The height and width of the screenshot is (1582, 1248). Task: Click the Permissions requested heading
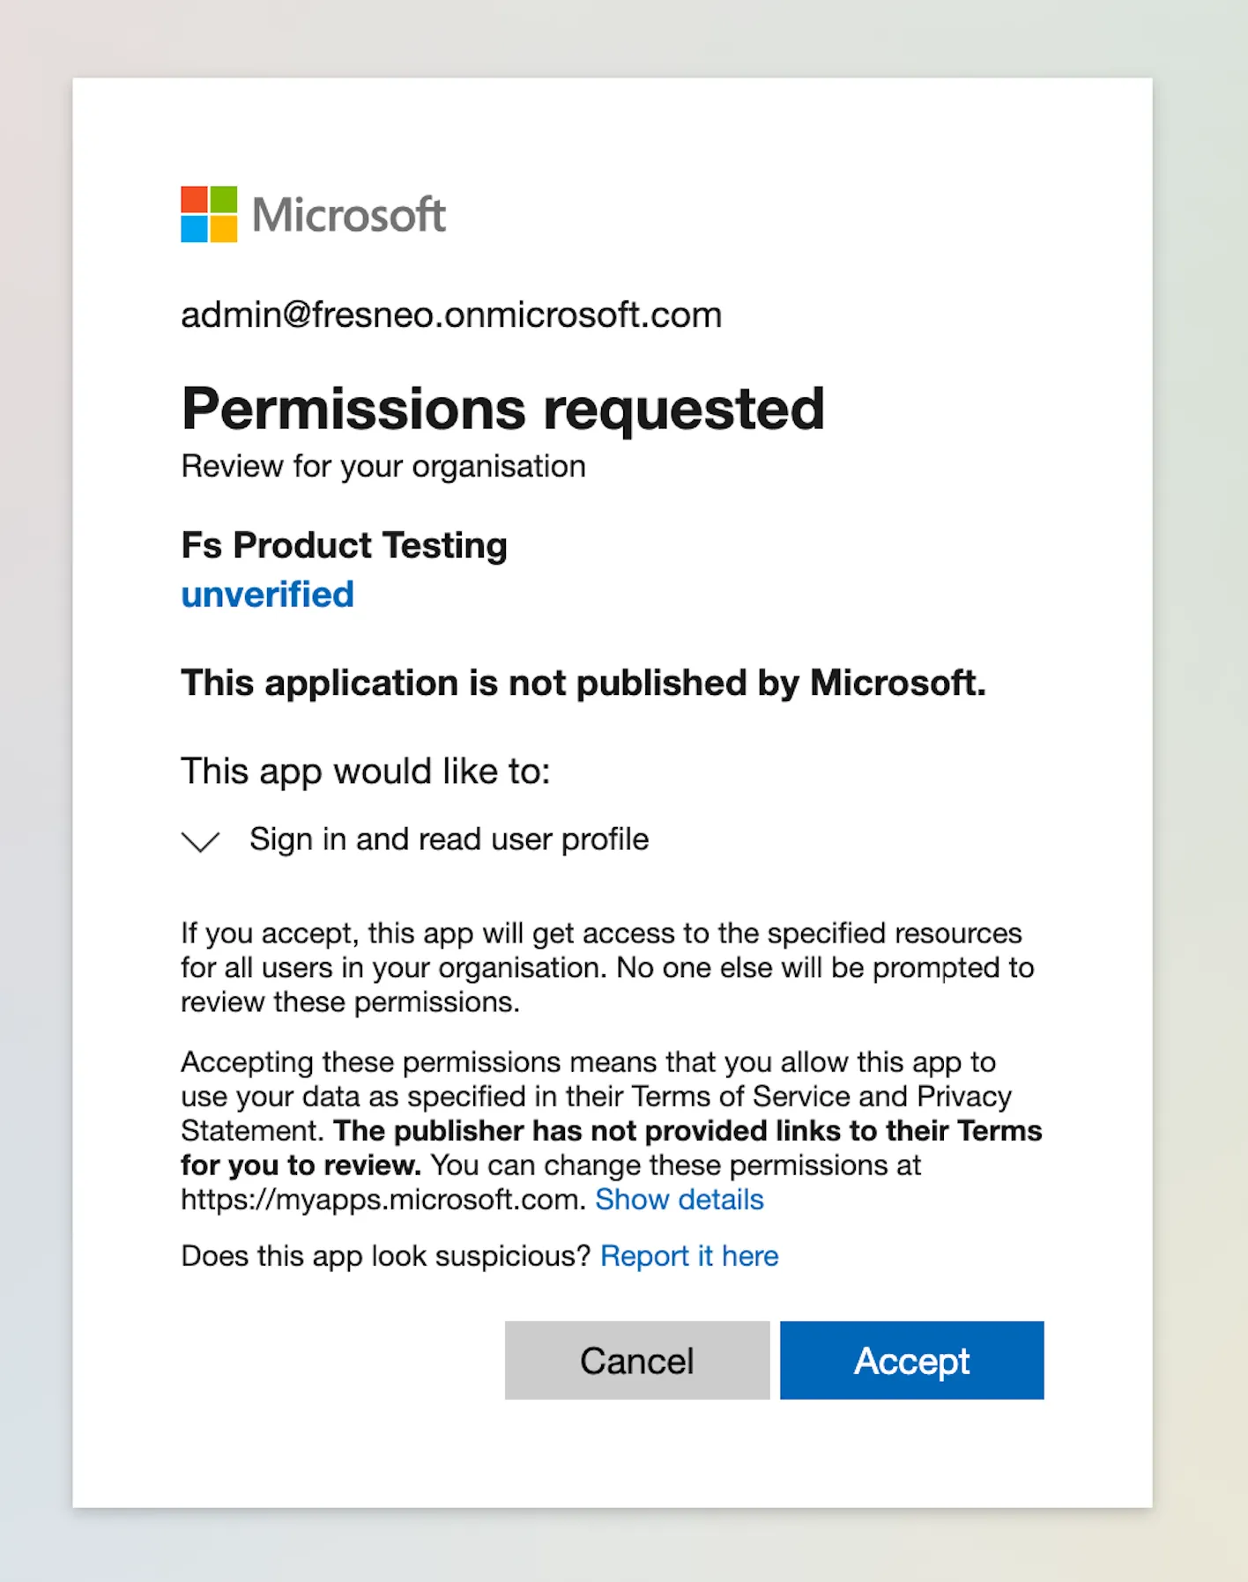coord(502,409)
